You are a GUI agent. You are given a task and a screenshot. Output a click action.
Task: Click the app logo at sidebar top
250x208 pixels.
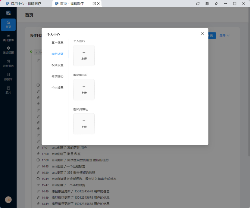click(x=8, y=13)
